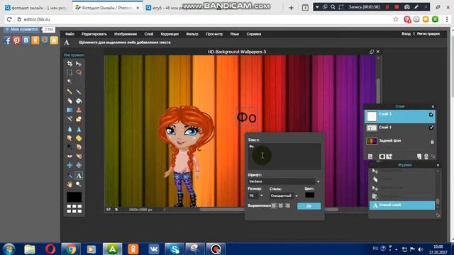
Task: Open the Редактировать menu
Action: 94,34
